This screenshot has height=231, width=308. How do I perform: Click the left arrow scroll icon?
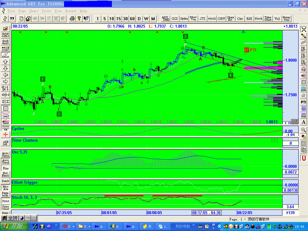tap(5, 75)
